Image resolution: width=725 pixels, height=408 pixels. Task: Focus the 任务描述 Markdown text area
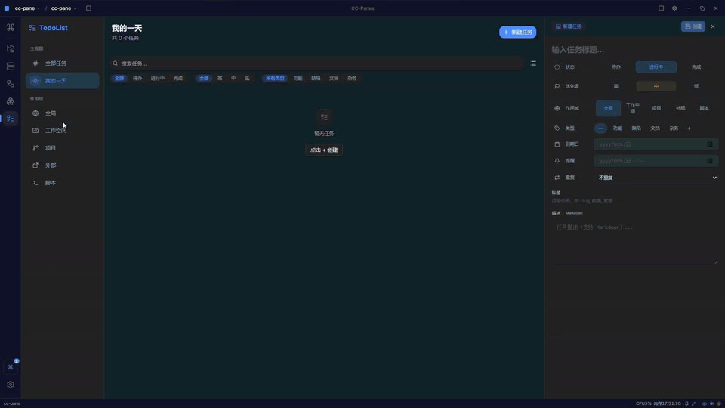pos(635,243)
